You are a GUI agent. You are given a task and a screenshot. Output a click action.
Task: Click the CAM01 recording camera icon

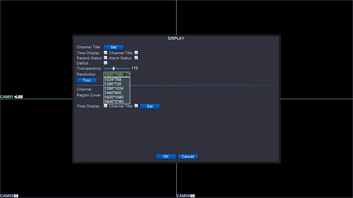coord(20,97)
